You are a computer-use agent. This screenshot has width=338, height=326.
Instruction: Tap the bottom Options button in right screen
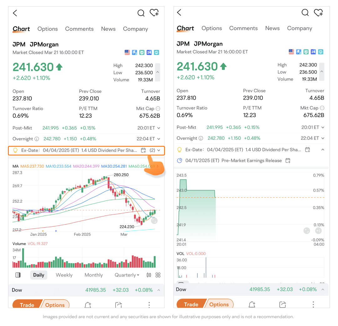click(219, 304)
